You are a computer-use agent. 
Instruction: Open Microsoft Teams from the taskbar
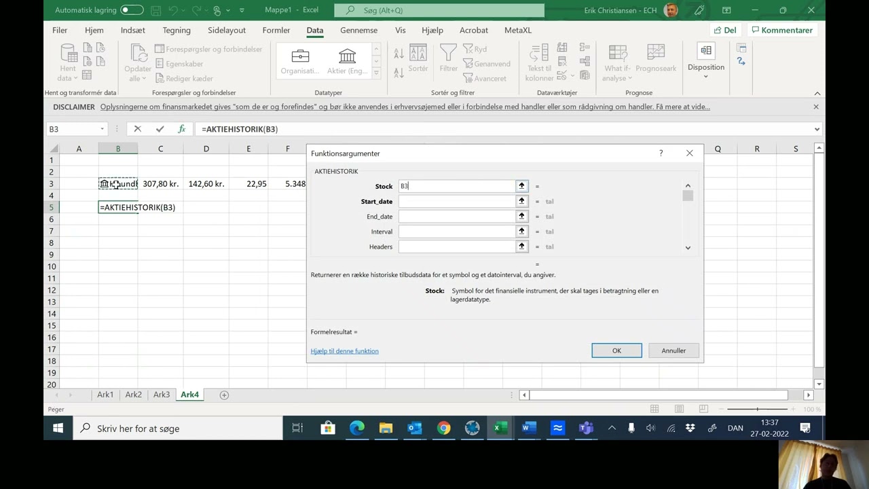point(585,428)
